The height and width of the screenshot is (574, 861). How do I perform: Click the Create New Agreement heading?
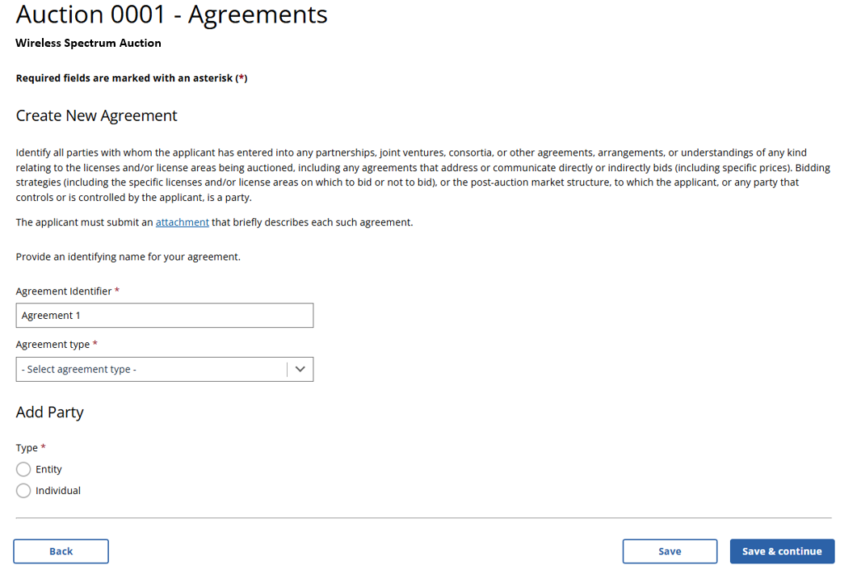coord(97,116)
